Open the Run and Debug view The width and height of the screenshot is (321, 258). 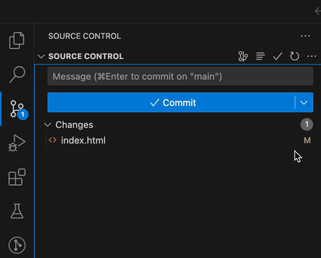17,143
